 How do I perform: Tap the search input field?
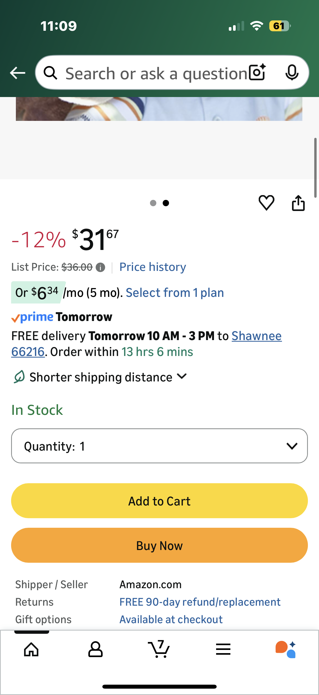[x=156, y=73]
